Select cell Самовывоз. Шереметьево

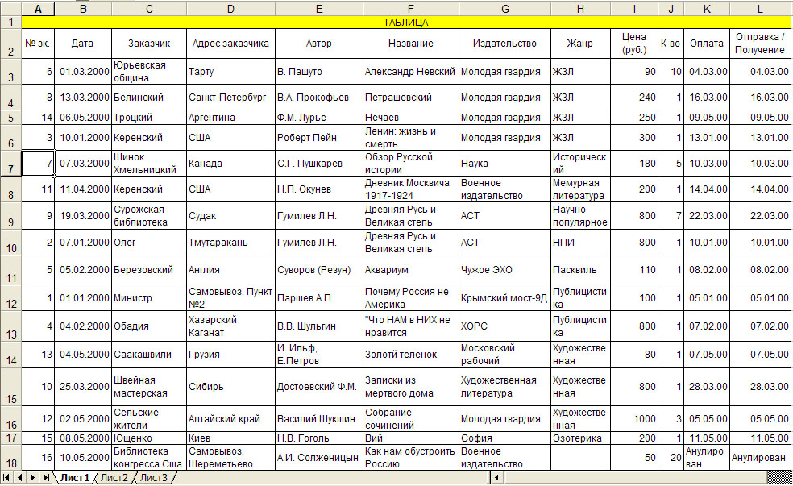[230, 458]
